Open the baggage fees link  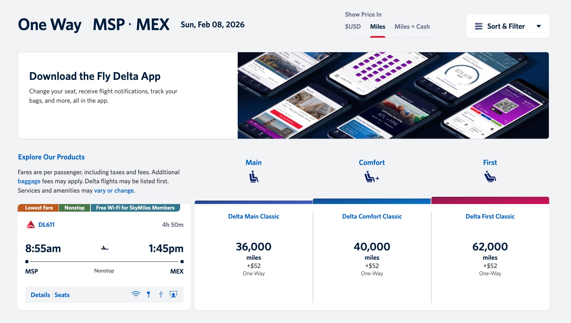[x=29, y=181]
